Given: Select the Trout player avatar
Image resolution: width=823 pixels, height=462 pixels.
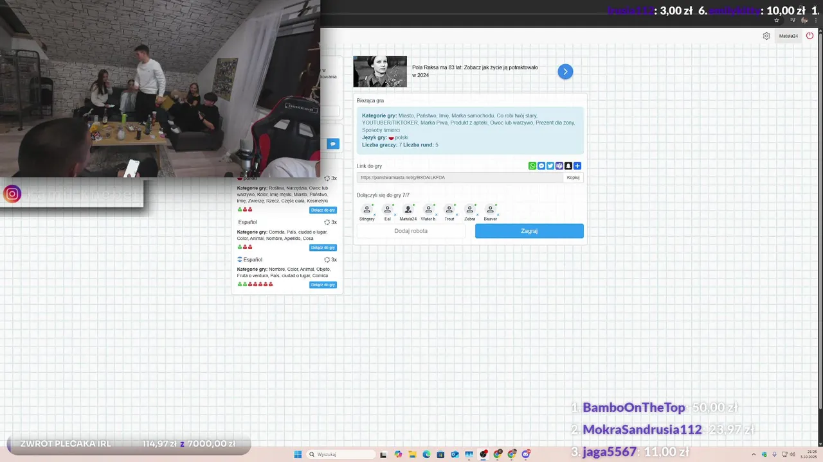Looking at the screenshot, I should (449, 209).
